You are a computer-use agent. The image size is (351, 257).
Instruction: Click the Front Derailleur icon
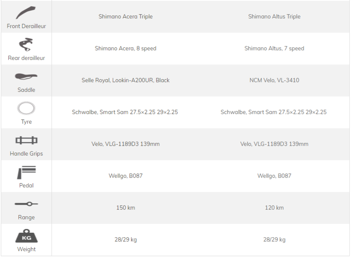click(x=26, y=13)
